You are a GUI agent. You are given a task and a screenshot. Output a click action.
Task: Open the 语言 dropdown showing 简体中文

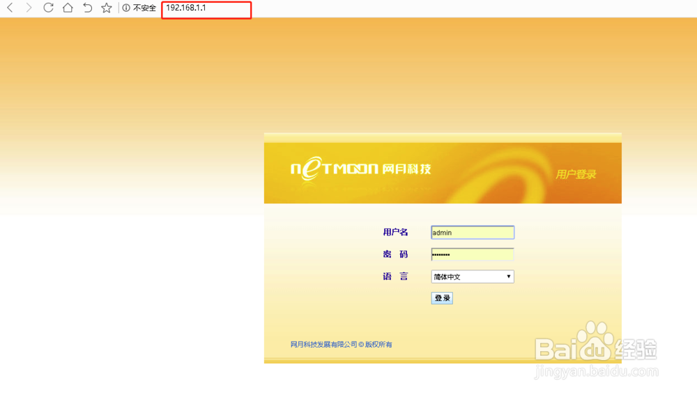473,277
